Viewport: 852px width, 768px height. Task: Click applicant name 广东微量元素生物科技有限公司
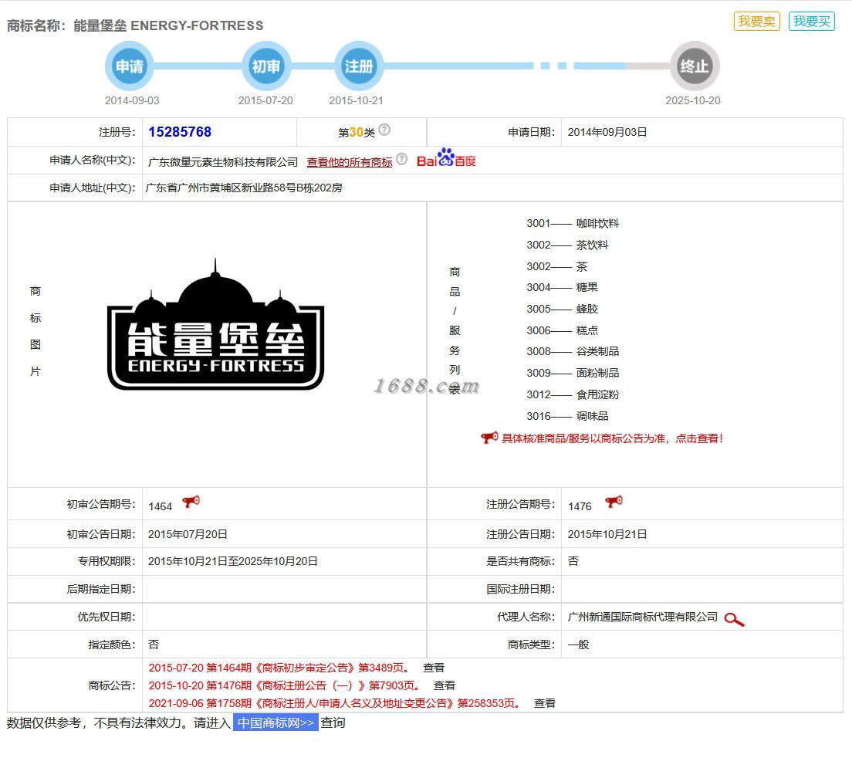pos(223,162)
